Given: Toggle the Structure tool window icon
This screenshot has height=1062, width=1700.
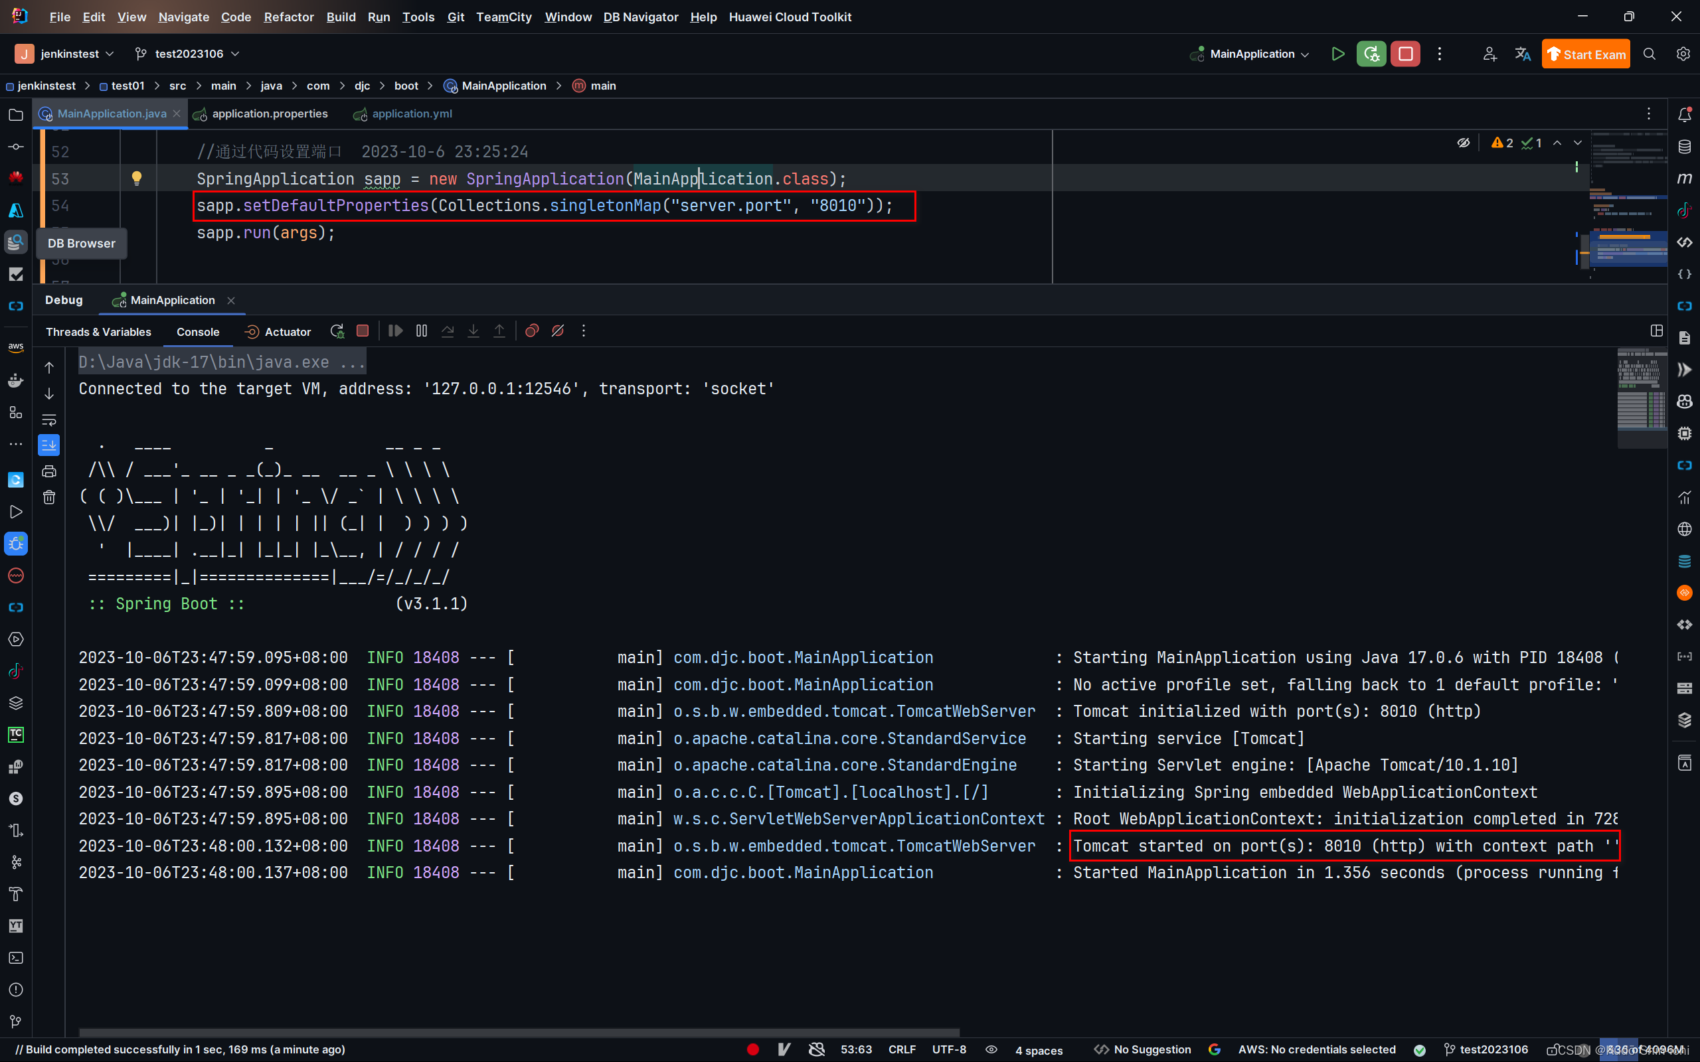Looking at the screenshot, I should 15,412.
